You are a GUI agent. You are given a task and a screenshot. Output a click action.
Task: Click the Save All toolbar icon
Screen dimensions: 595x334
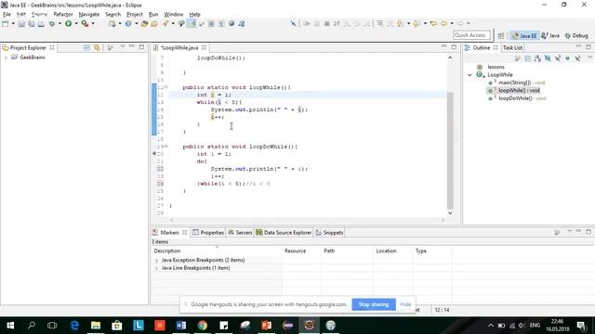[32, 23]
